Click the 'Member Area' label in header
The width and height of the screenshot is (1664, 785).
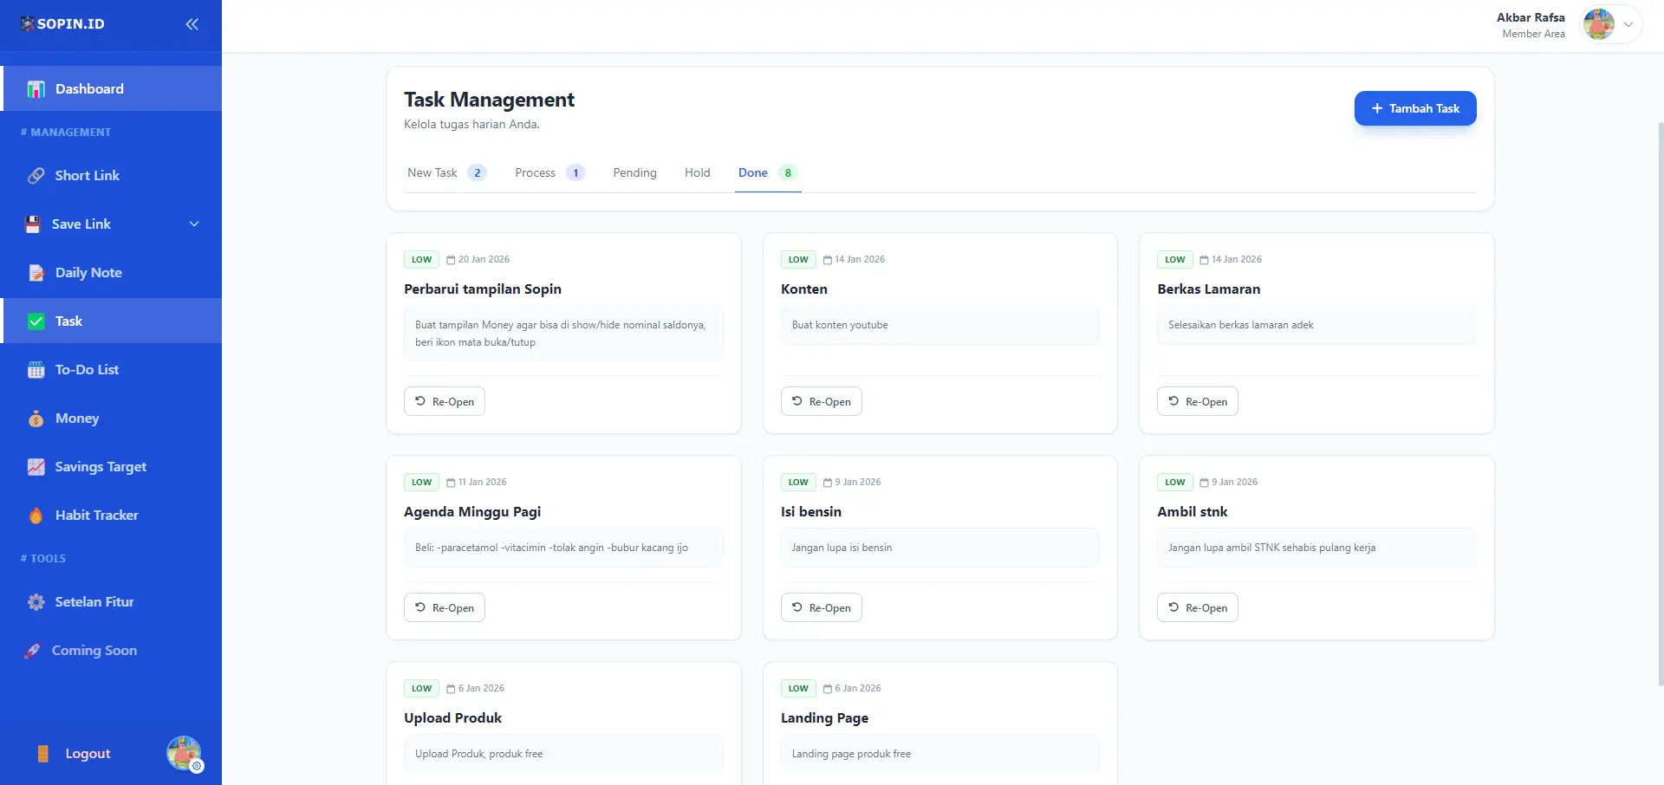tap(1534, 34)
